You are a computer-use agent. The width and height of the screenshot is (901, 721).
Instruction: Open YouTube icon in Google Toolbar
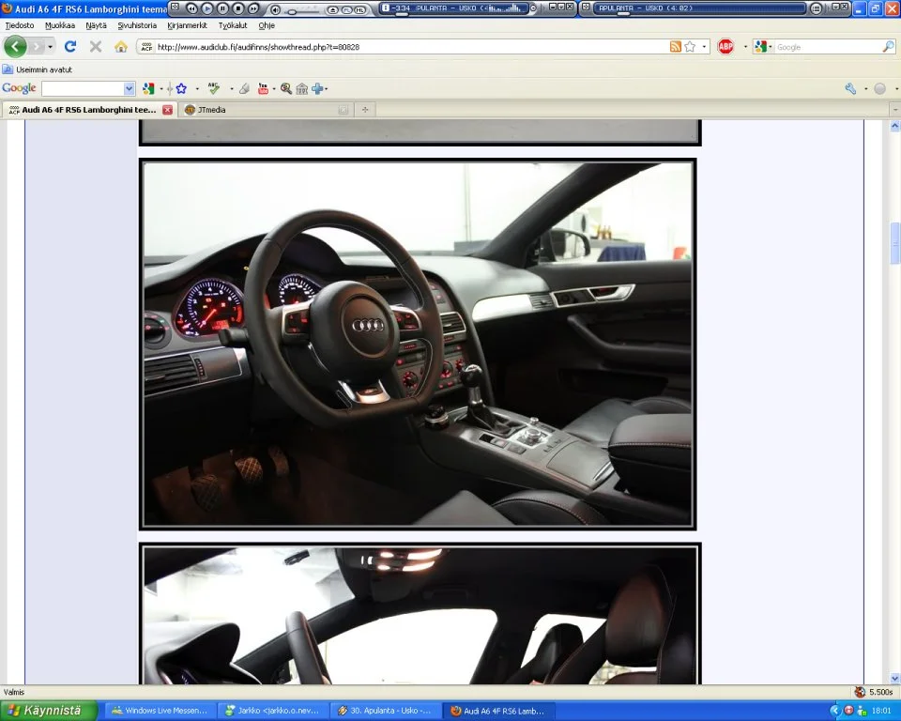pyautogui.click(x=263, y=88)
